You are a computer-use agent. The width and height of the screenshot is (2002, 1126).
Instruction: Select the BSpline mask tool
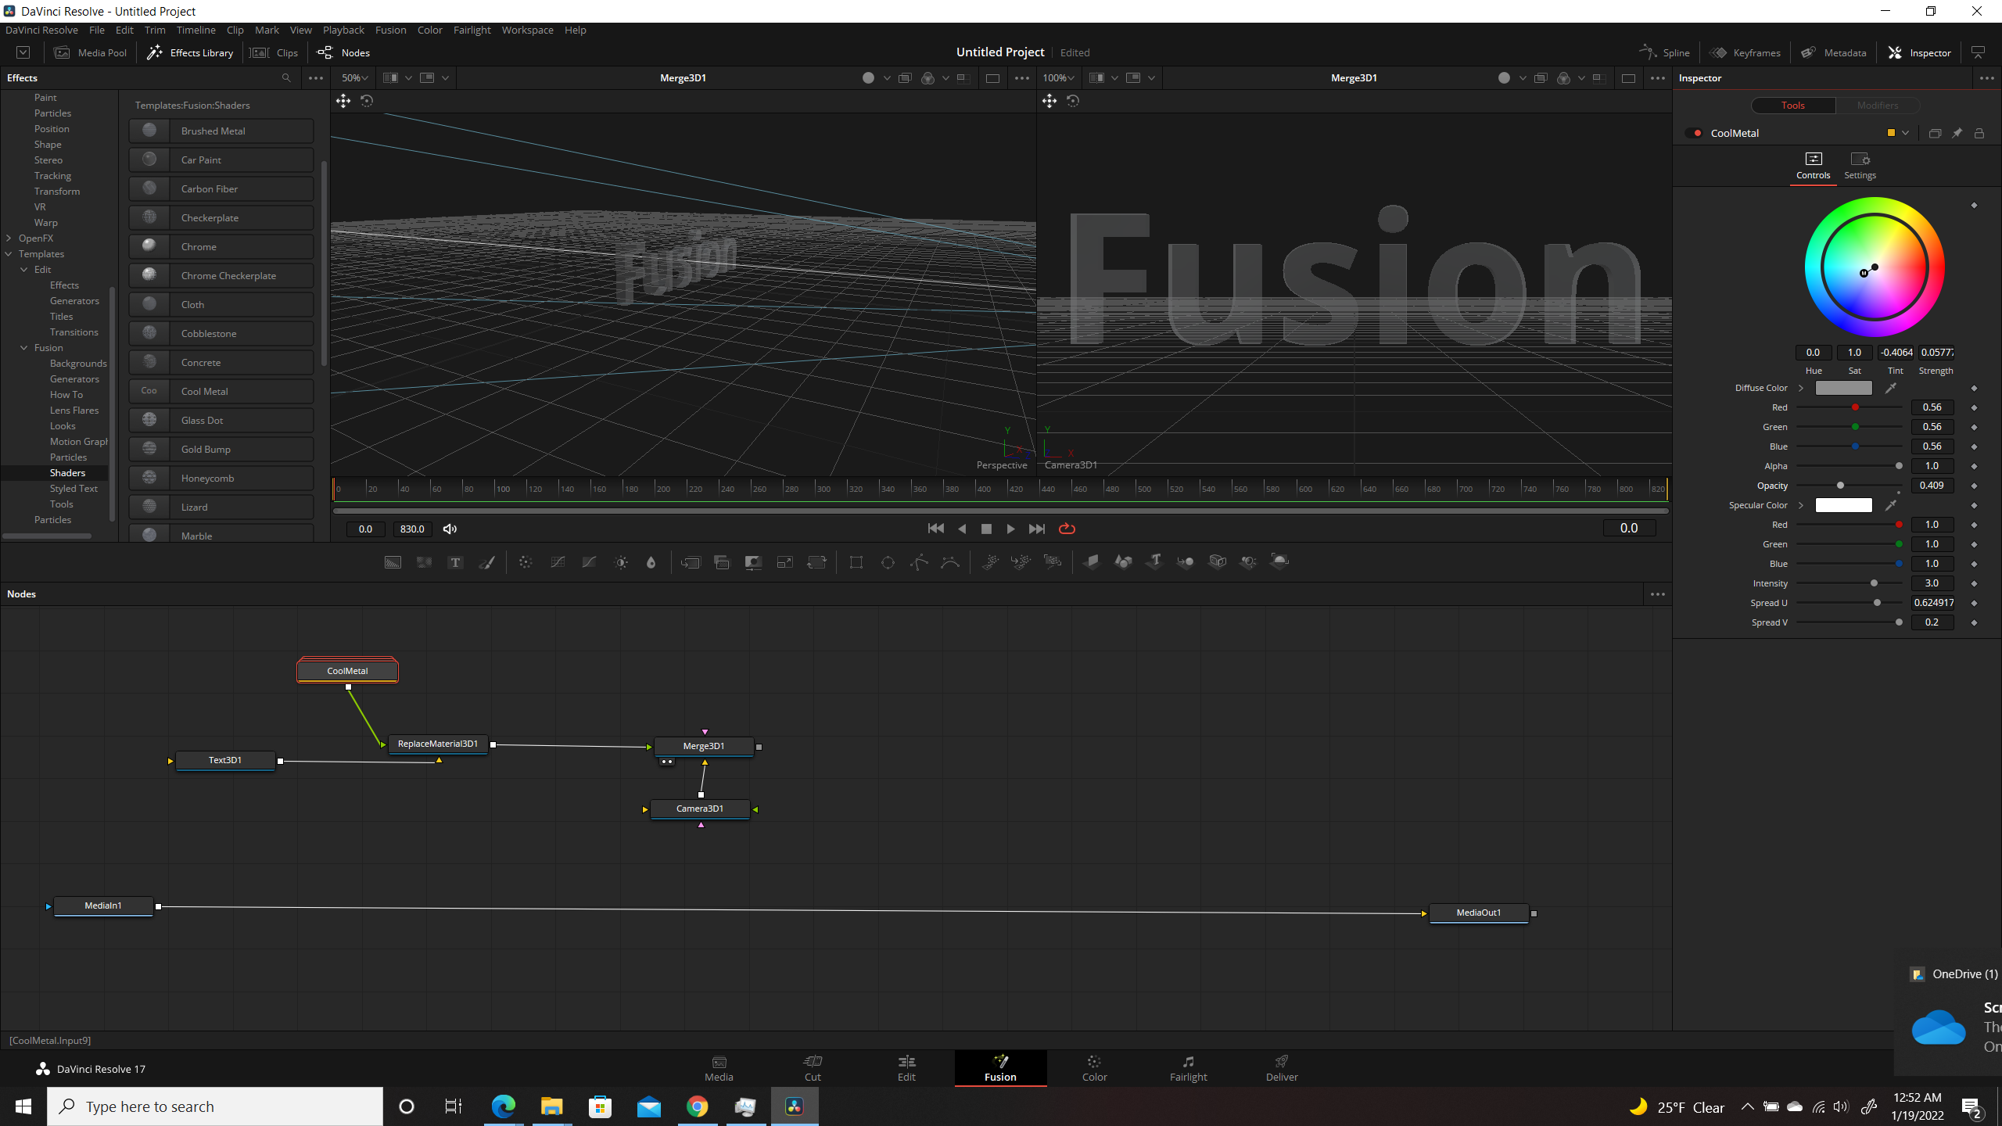click(x=950, y=562)
